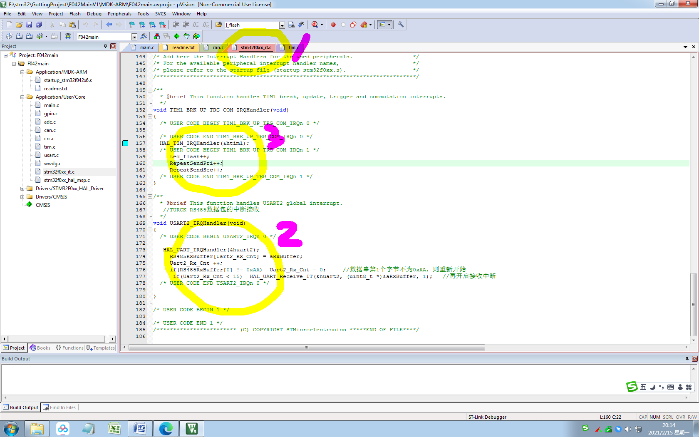This screenshot has width=699, height=437.
Task: Switch to the main.c editor tab
Action: (x=143, y=47)
